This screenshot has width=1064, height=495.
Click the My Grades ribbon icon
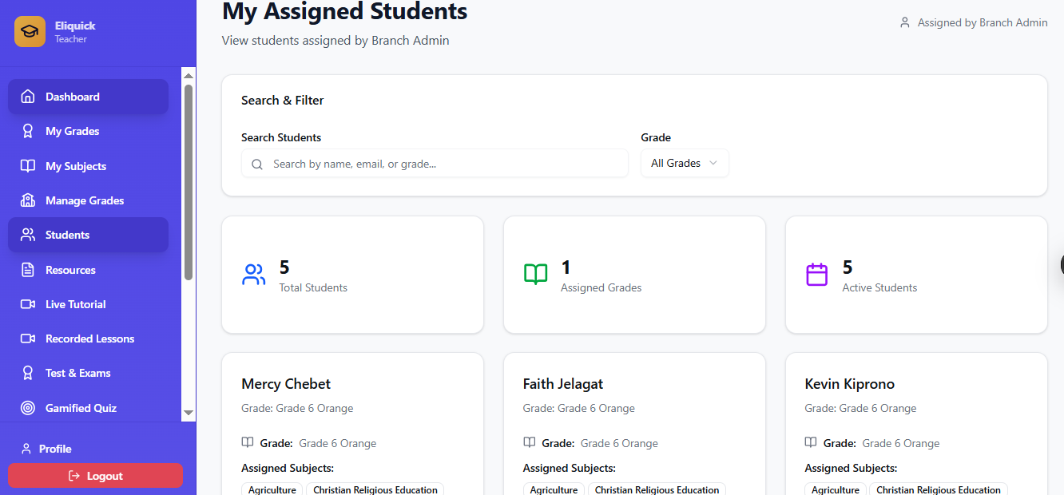[28, 131]
